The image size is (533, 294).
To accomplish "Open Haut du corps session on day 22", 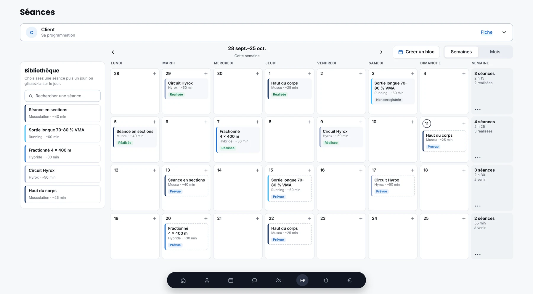I will [290, 234].
